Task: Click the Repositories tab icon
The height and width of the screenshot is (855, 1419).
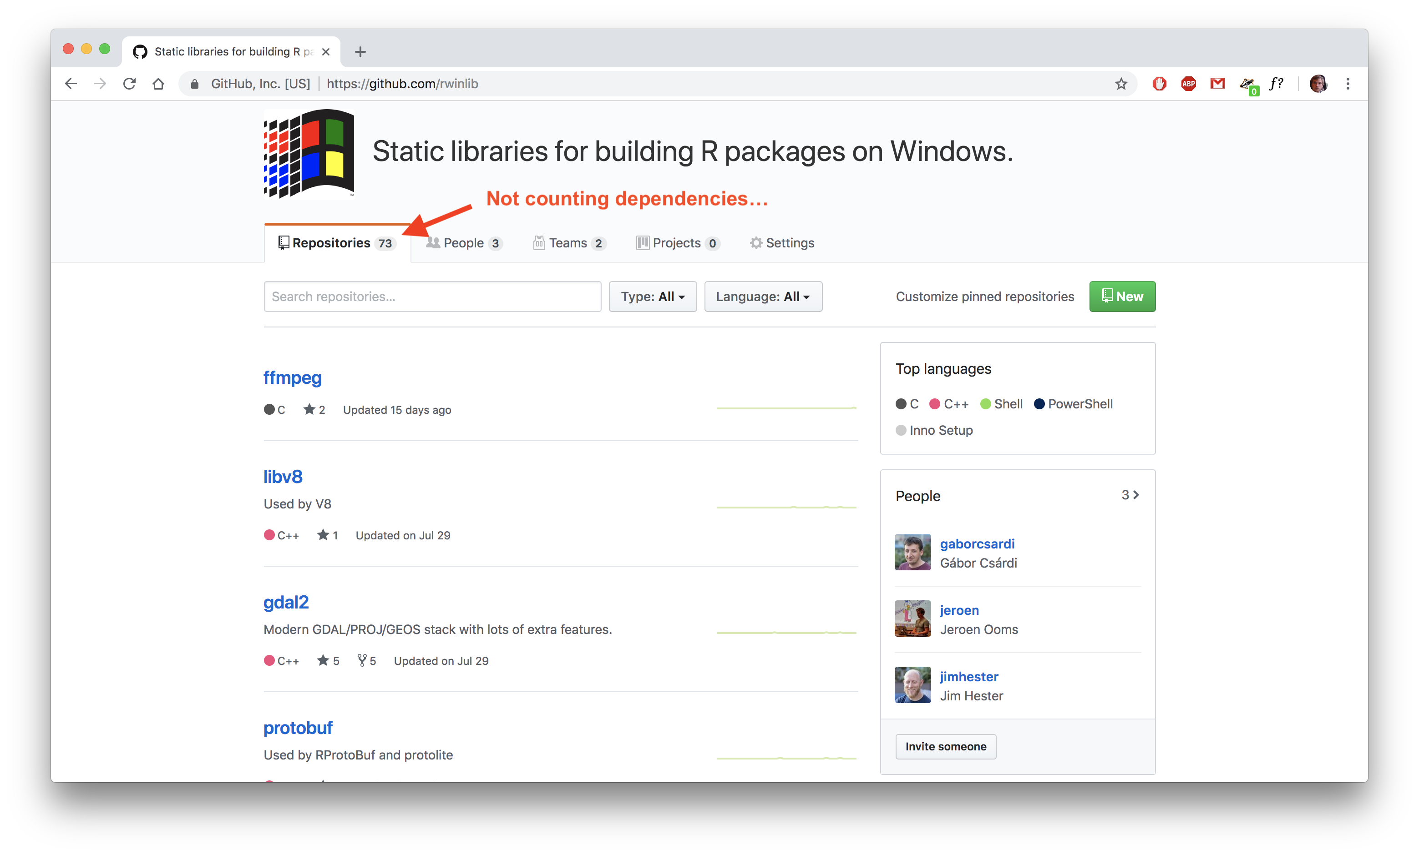Action: (x=282, y=243)
